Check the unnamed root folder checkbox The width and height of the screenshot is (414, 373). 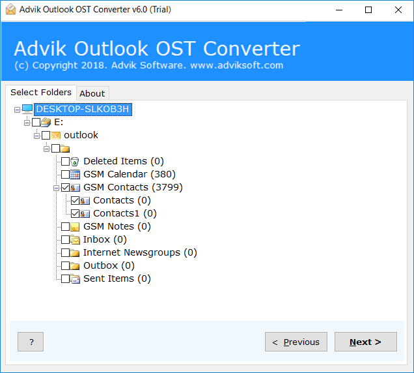pos(56,149)
